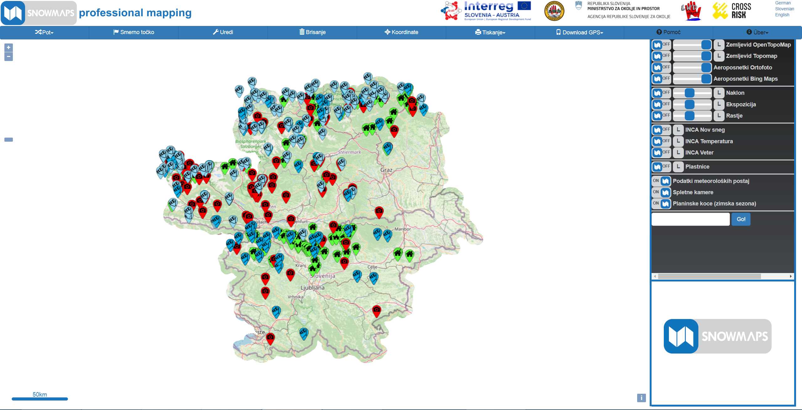Select the Koordinate menu item
The image size is (802, 410).
[401, 32]
